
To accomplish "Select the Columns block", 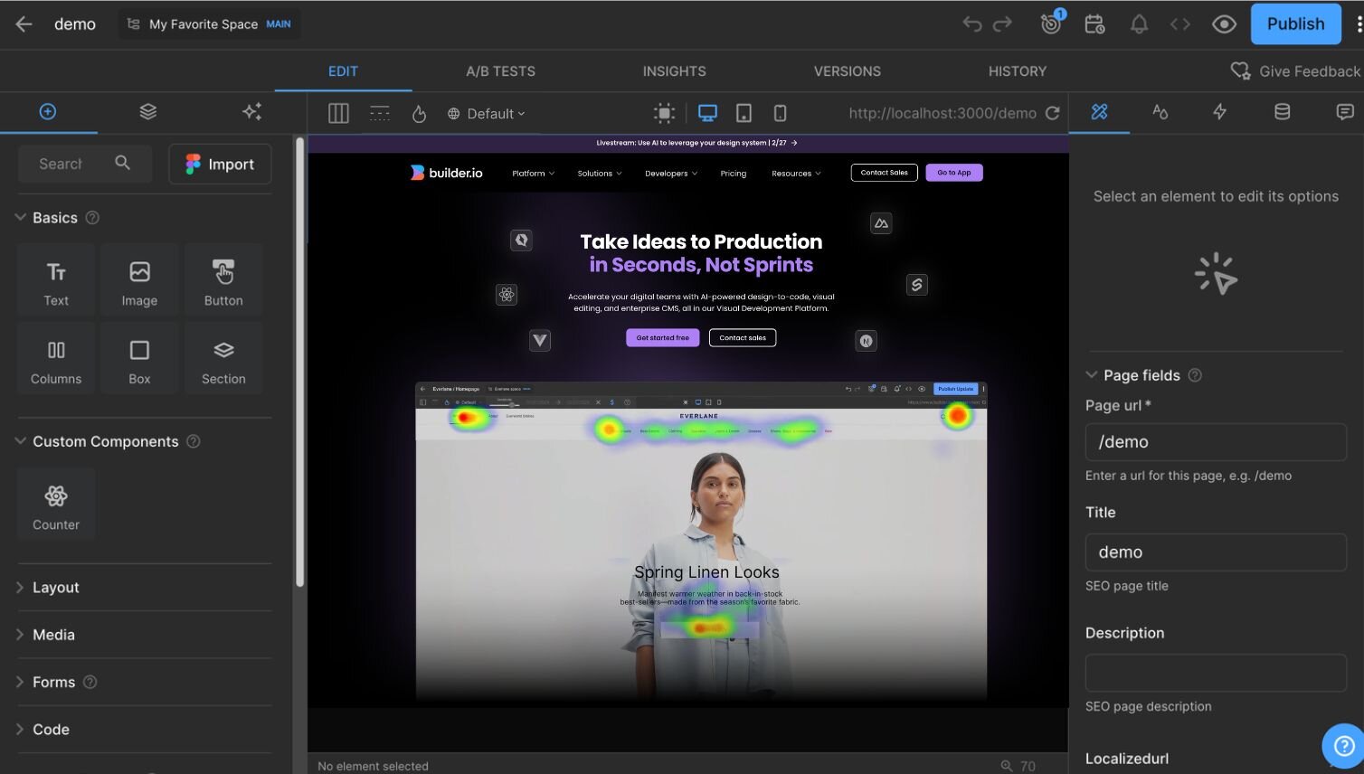I will tap(56, 360).
